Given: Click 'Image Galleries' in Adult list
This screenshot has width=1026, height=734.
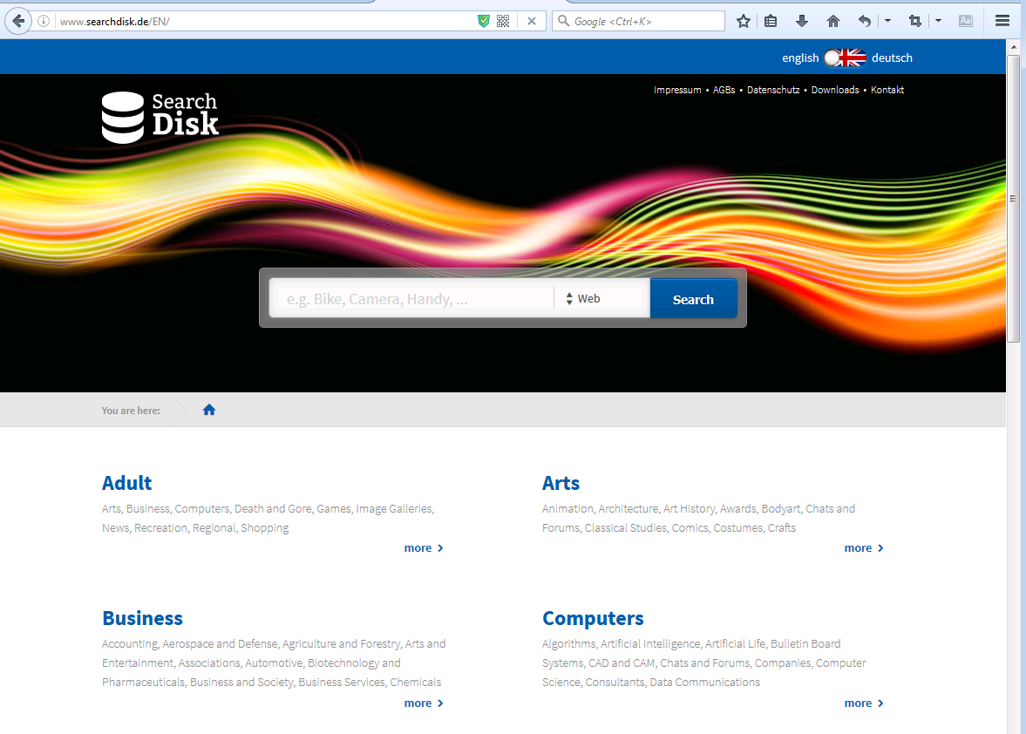Looking at the screenshot, I should [x=394, y=509].
